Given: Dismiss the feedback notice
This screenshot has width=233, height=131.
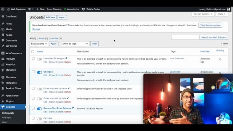Looking at the screenshot, I should (x=36, y=29).
